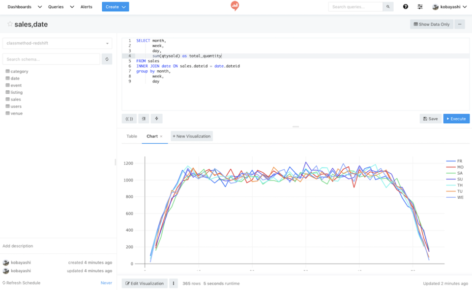This screenshot has width=472, height=290.
Task: Open the classmethod-redshift data source dropdown
Action: pyautogui.click(x=58, y=44)
